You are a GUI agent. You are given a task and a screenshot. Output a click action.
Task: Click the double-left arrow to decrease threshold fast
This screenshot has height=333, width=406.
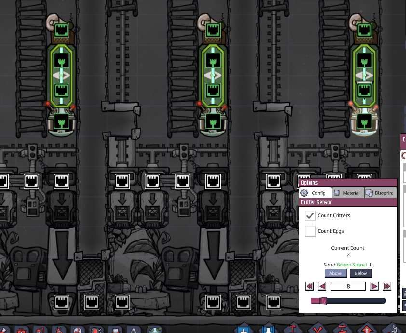coord(310,286)
